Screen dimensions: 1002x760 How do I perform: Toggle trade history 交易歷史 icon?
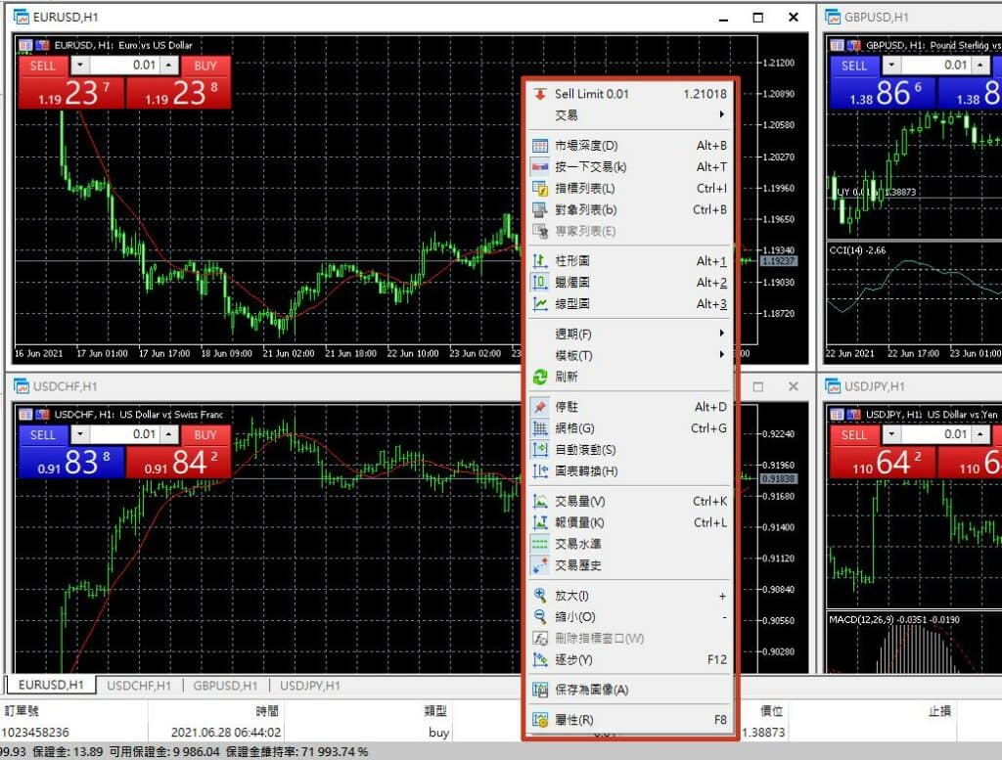point(540,565)
